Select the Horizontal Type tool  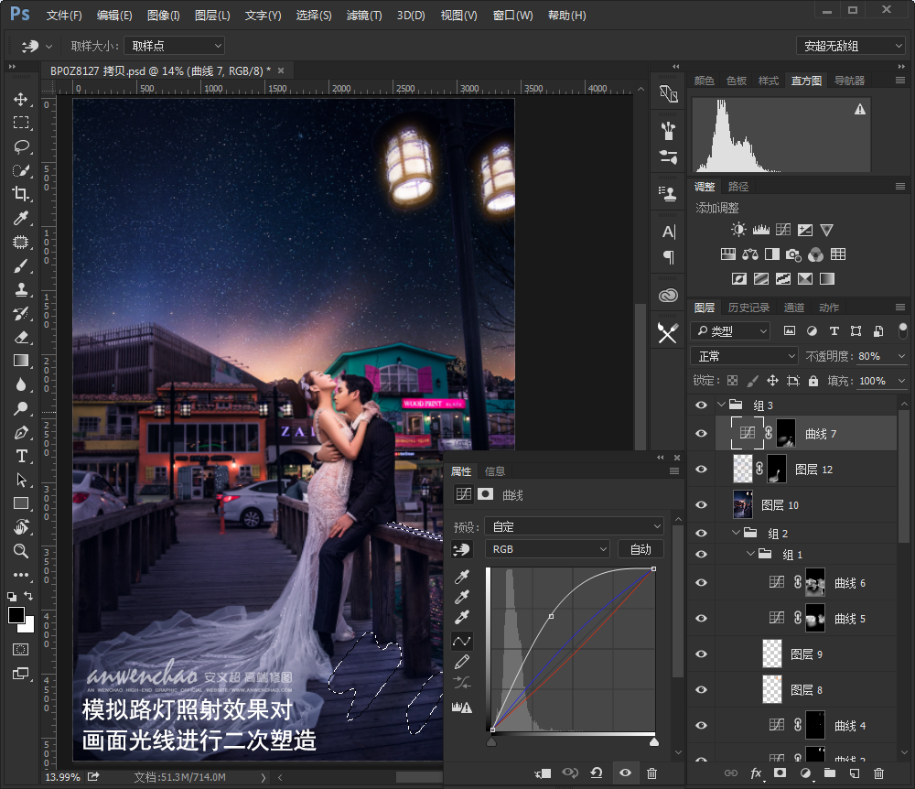(21, 456)
